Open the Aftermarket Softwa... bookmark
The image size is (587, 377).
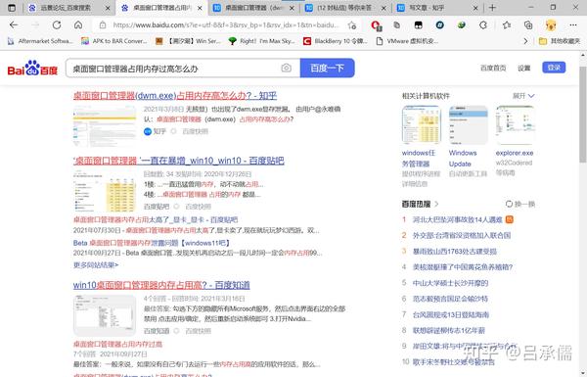tap(40, 41)
